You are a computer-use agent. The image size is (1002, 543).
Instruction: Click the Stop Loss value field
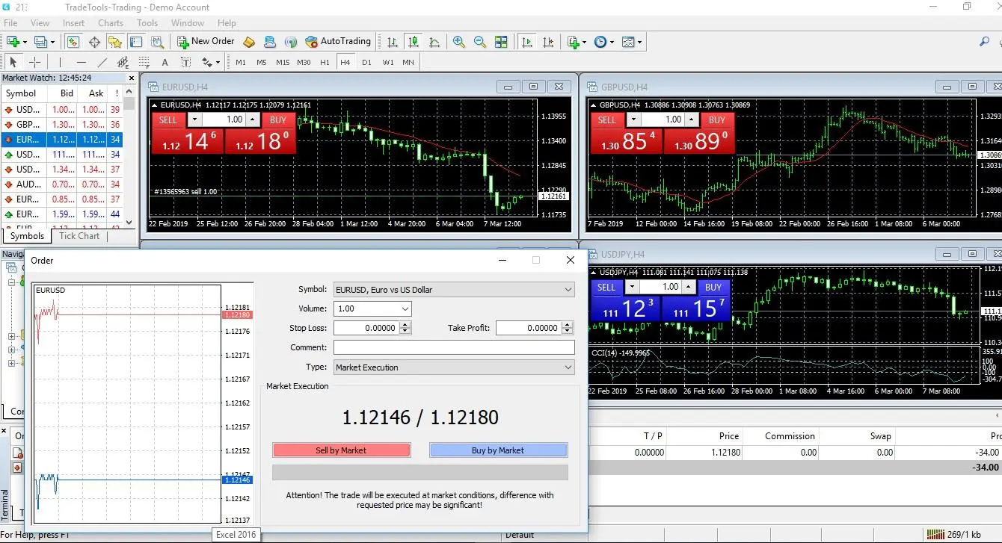point(368,328)
